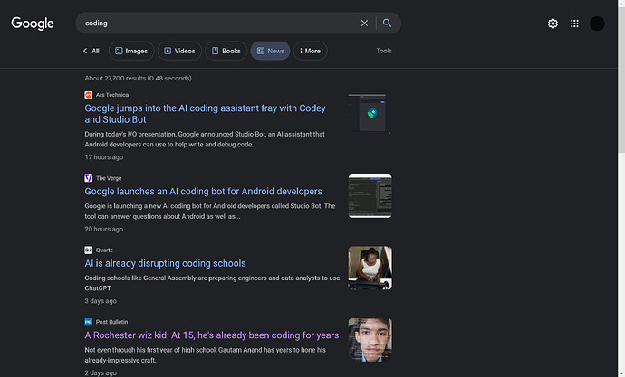Go back to the All tab

91,51
